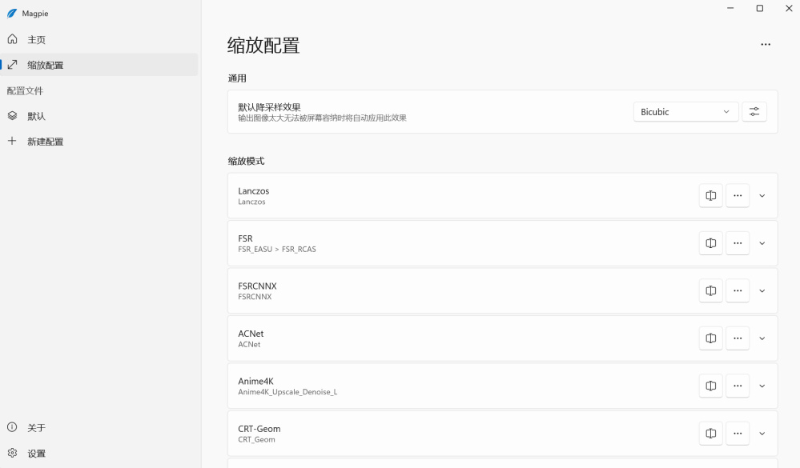Click the FSR_EASU > FSR_RCAS effect text
The height and width of the screenshot is (468, 800).
coord(277,250)
